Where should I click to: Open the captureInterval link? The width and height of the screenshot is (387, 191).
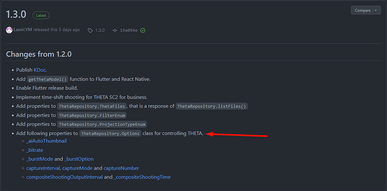coord(43,168)
